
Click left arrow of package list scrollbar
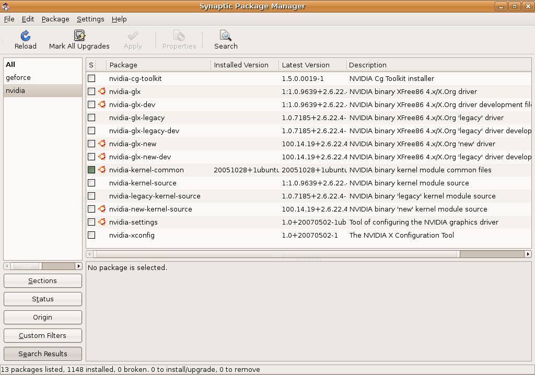89,254
